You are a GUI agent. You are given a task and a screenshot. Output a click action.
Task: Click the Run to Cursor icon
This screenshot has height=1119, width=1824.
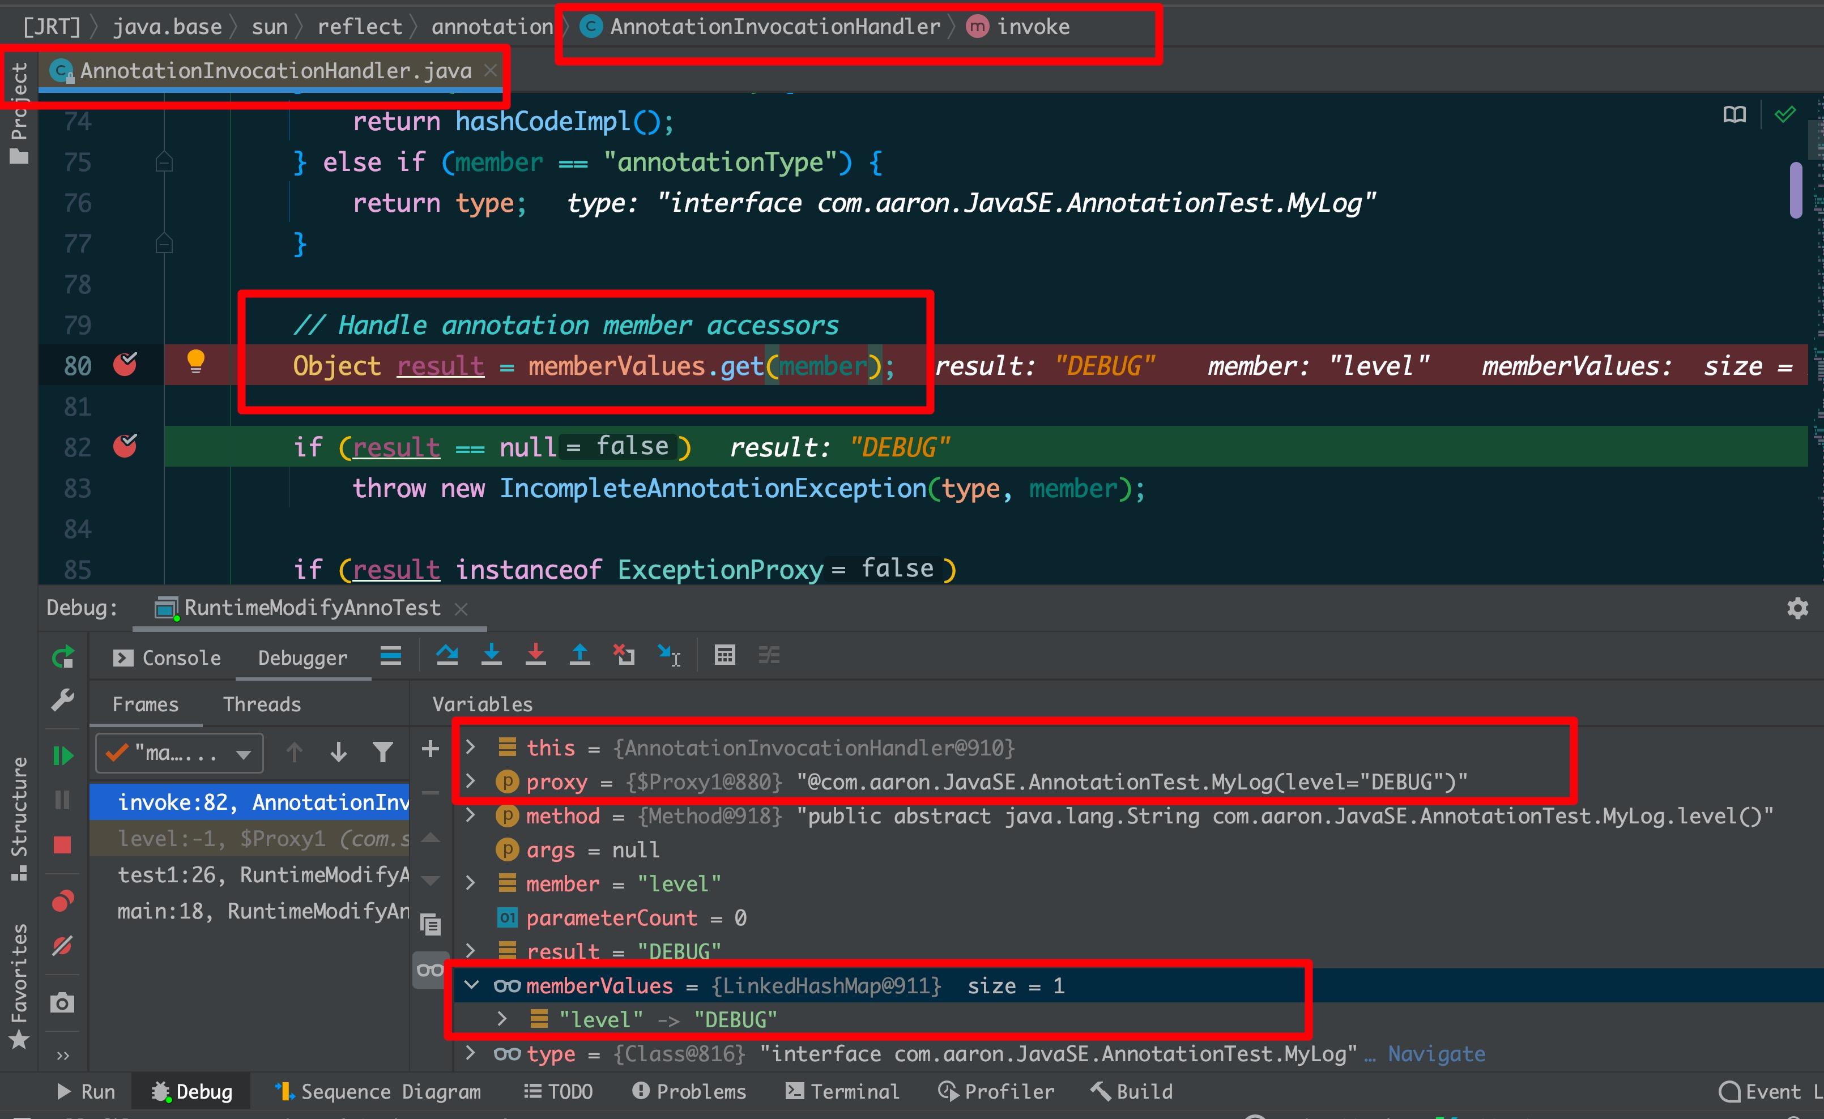pos(669,655)
